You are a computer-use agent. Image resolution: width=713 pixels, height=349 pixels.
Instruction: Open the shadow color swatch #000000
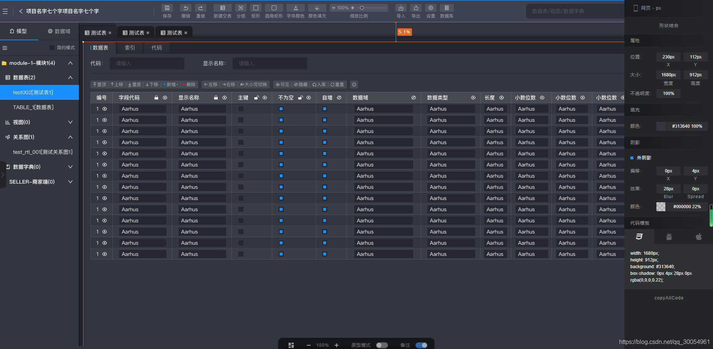click(661, 207)
